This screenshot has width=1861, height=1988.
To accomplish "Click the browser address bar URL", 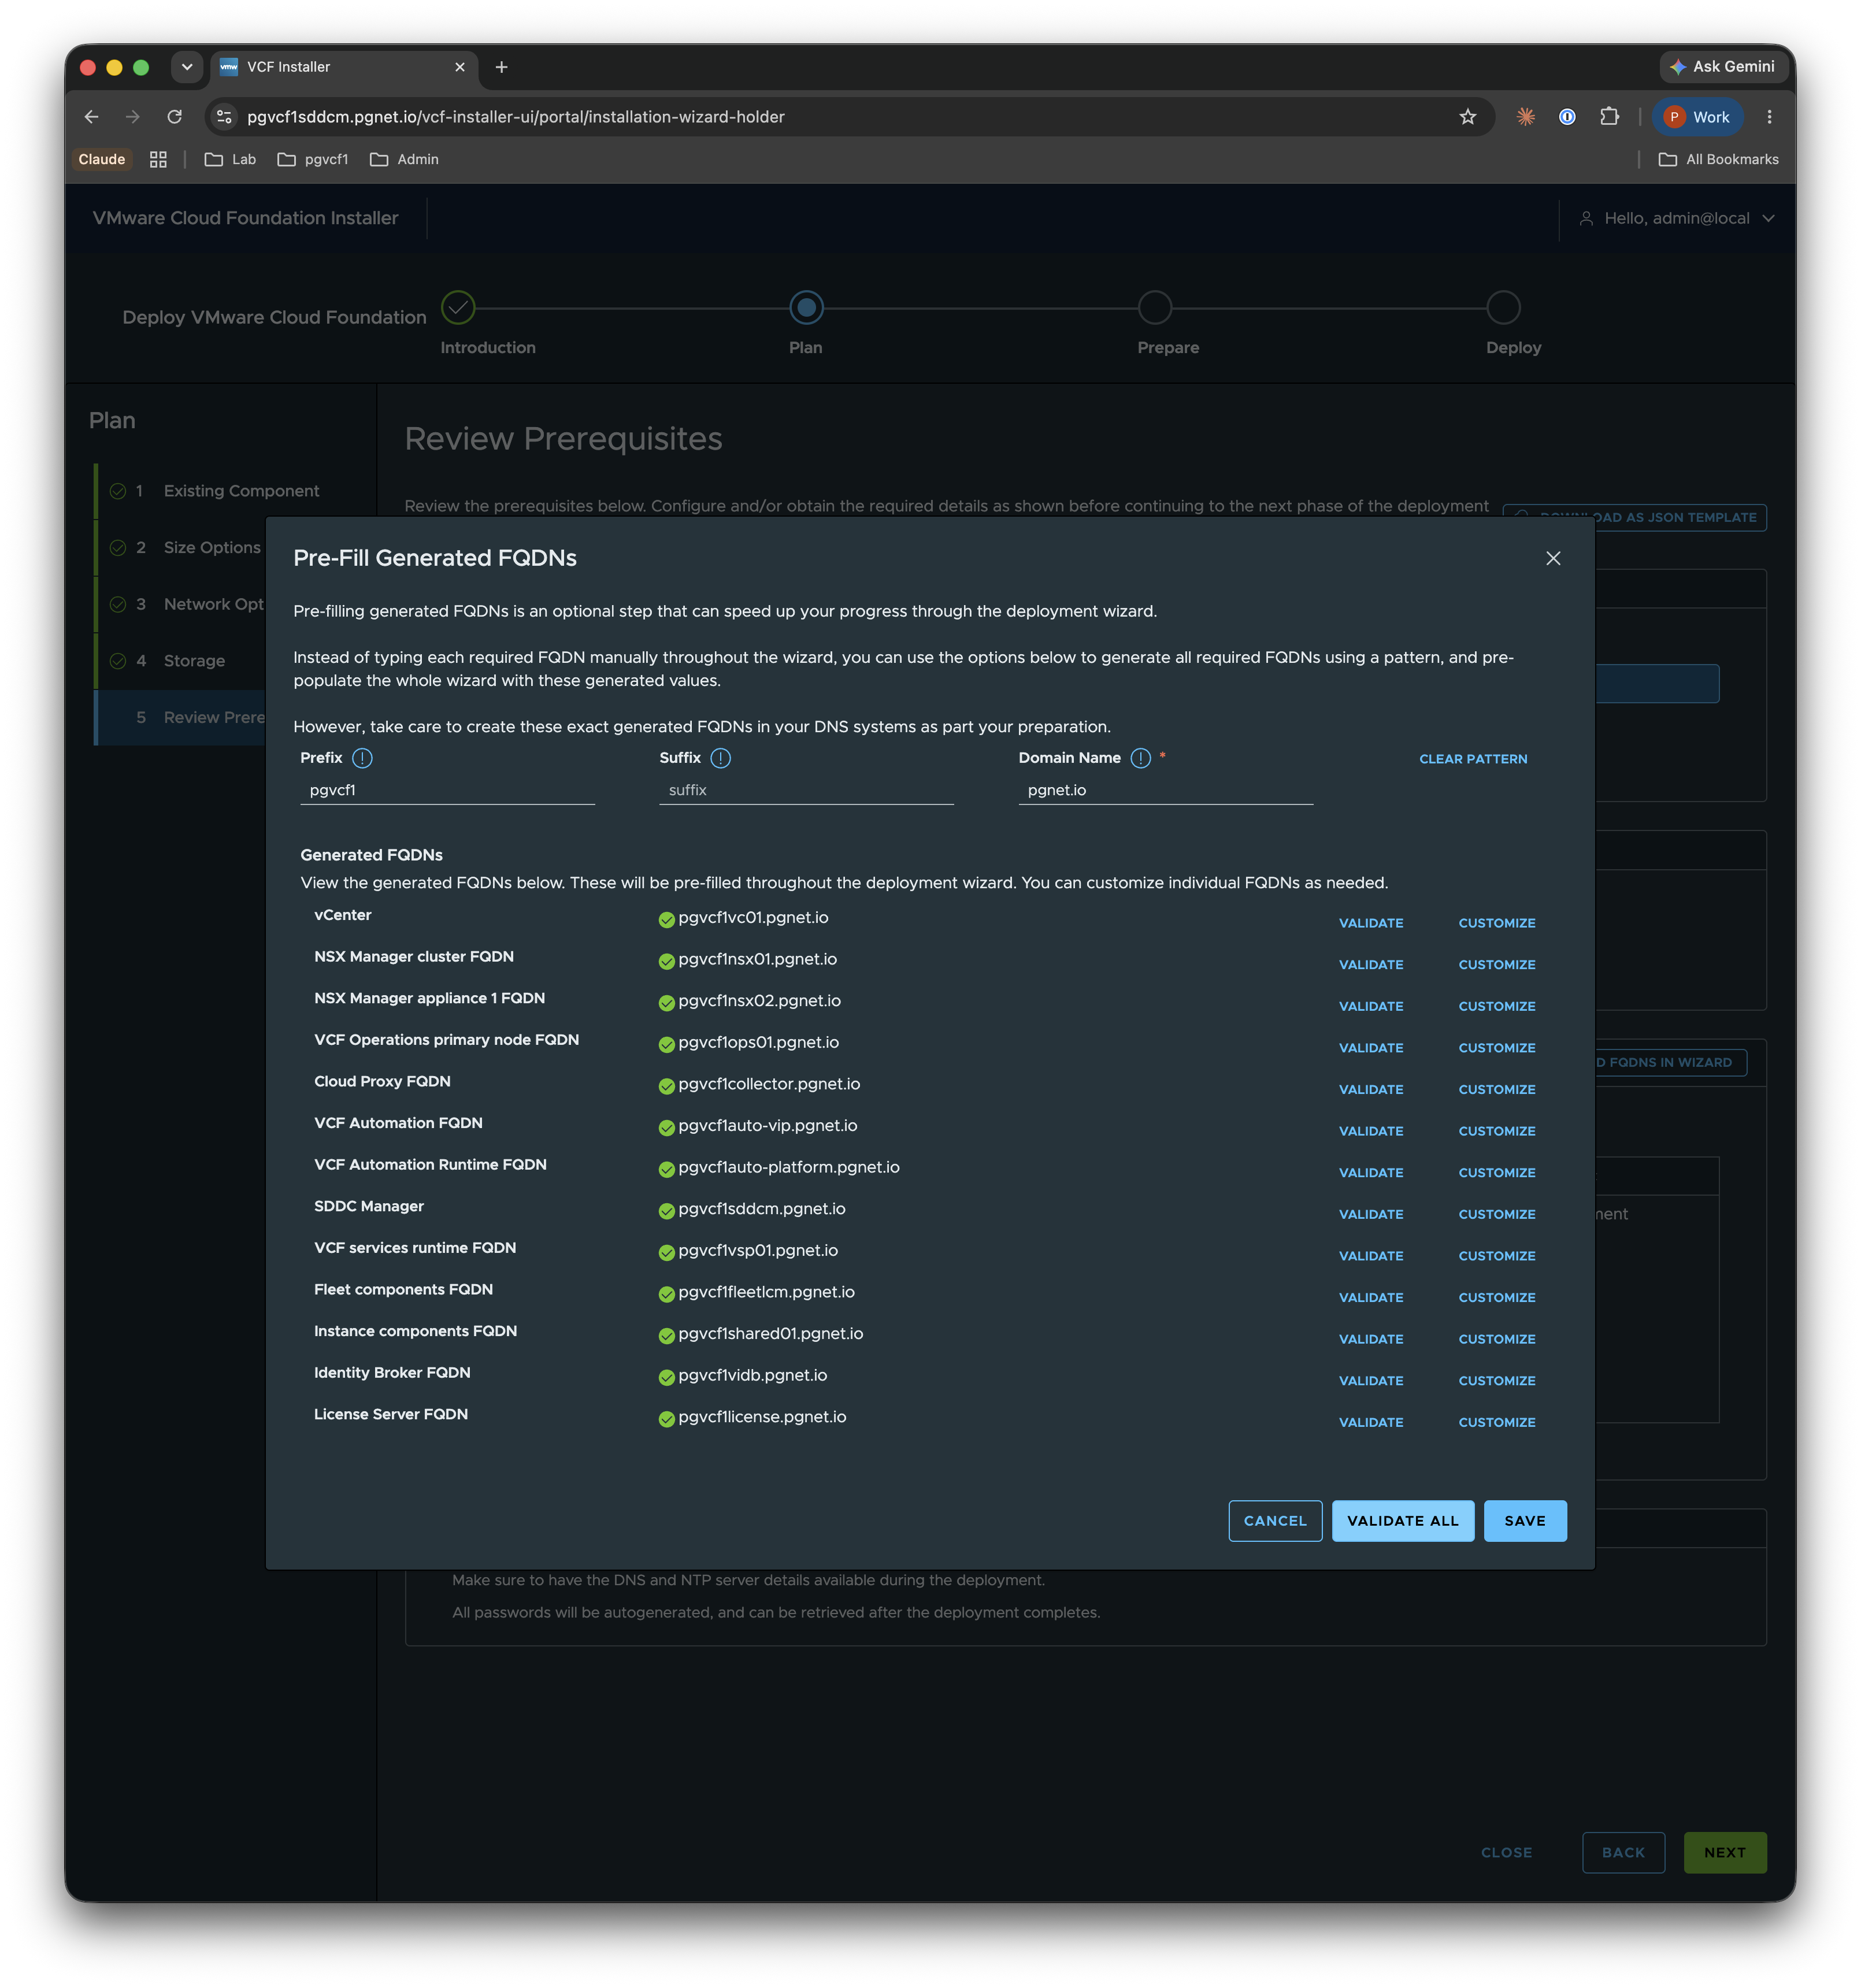I will point(516,117).
